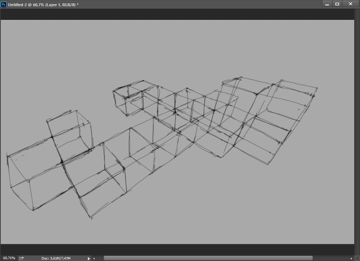Click the horizontal scrollbar thumb

point(208,258)
